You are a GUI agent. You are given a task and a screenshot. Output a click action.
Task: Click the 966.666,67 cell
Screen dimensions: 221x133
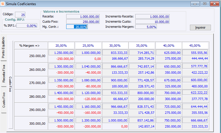tap(115, 107)
